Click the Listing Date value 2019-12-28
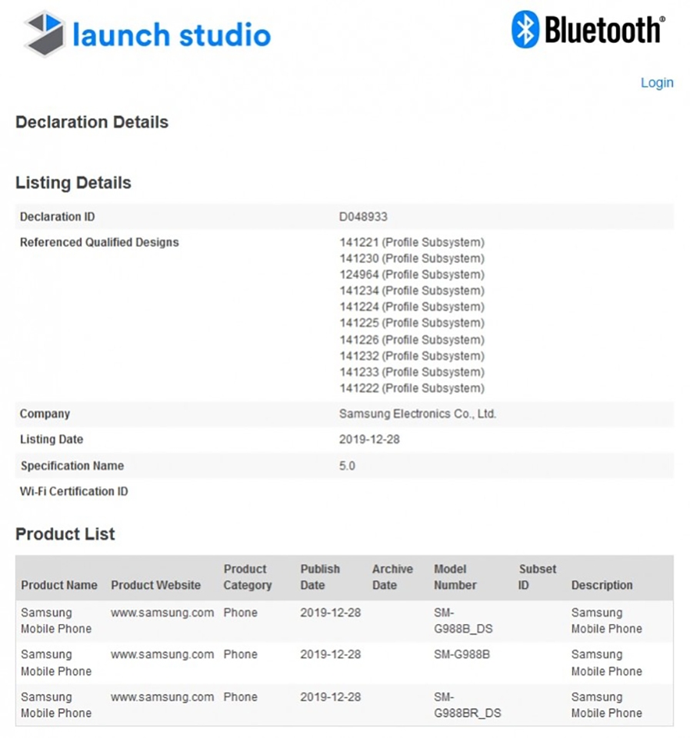 tap(369, 440)
